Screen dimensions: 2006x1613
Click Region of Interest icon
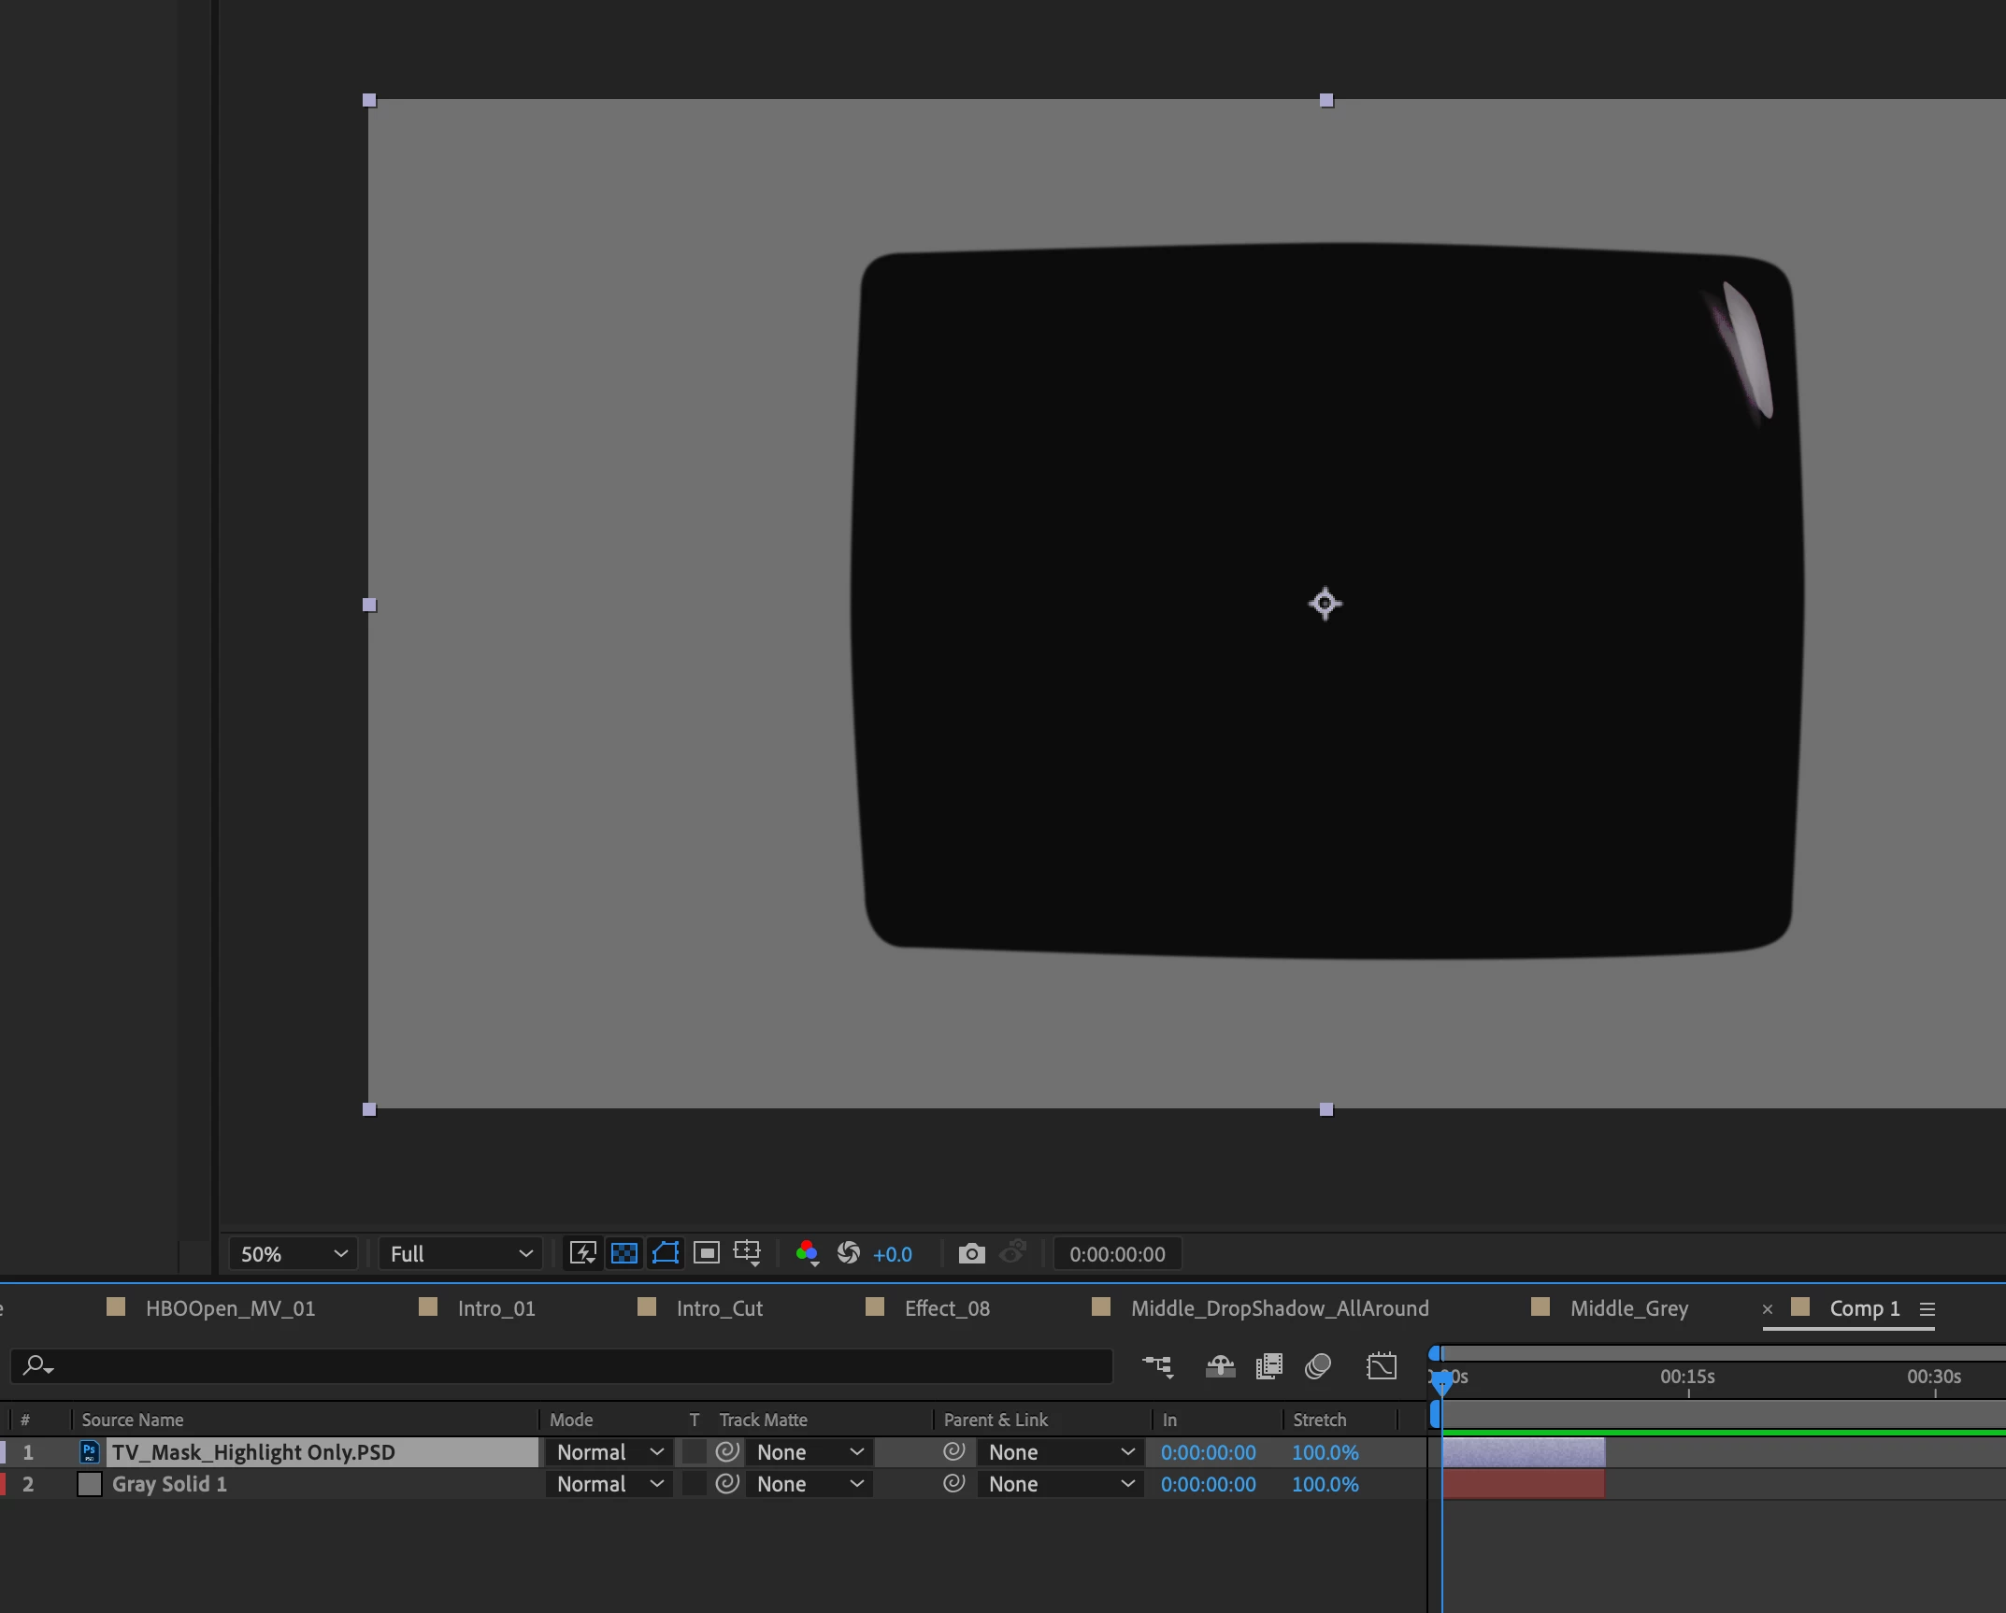[707, 1253]
